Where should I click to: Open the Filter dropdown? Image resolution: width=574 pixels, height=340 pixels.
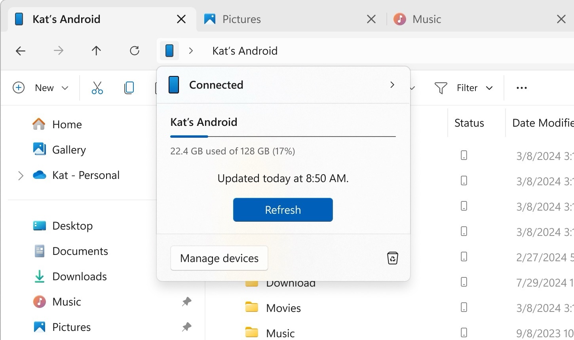[464, 88]
